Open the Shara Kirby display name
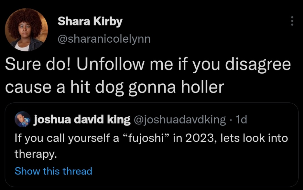 click(x=90, y=22)
